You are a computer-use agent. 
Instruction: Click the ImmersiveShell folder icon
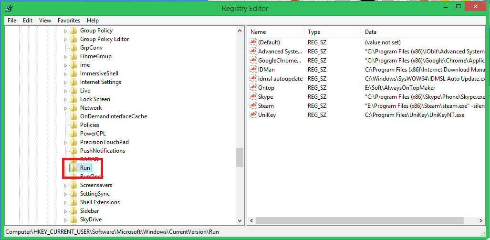(73, 73)
